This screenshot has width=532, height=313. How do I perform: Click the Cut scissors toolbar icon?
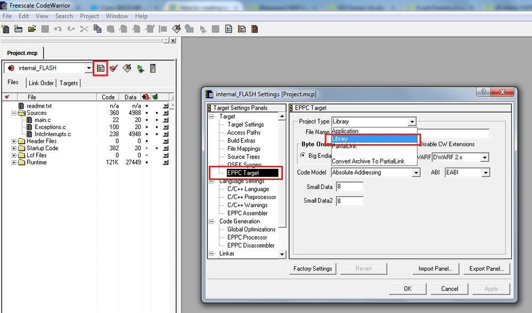click(x=84, y=29)
